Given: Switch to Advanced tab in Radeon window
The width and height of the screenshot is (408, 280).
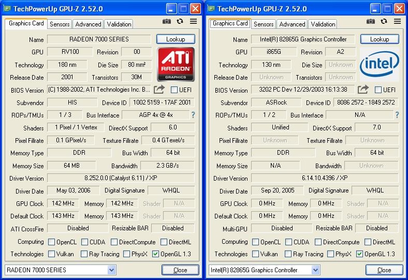Looking at the screenshot, I should [x=88, y=24].
